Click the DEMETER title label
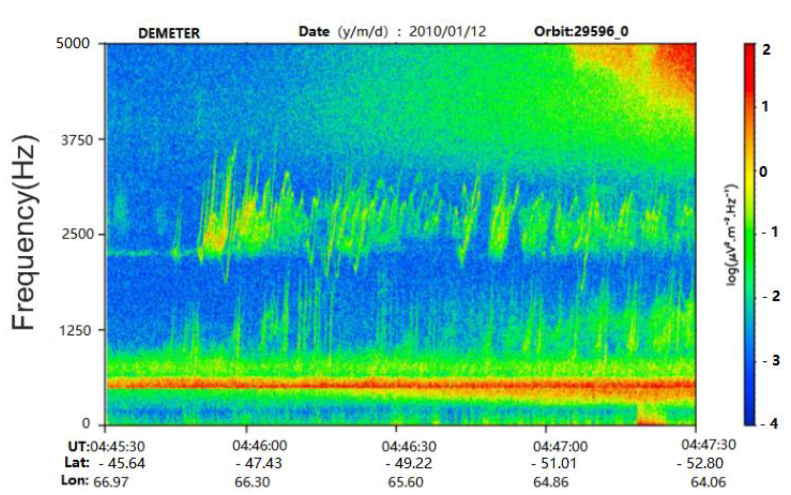 (x=169, y=33)
